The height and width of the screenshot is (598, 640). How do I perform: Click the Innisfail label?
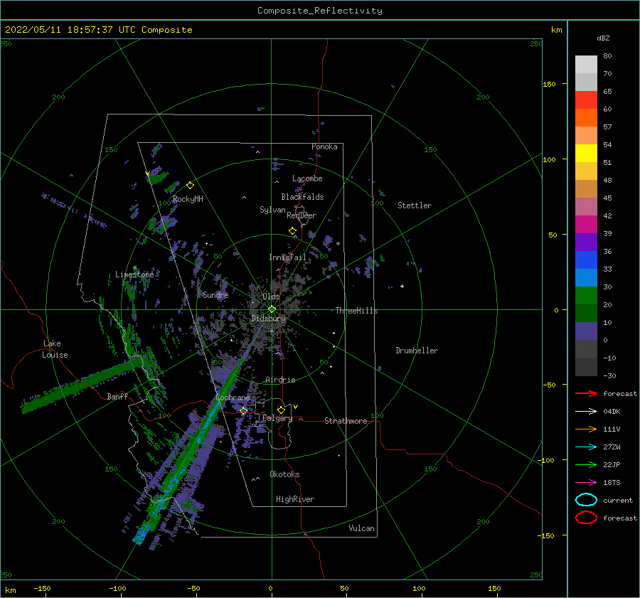pyautogui.click(x=287, y=257)
